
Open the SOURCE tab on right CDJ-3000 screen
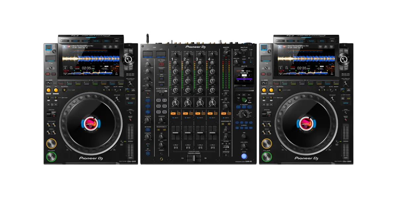[x=280, y=42]
